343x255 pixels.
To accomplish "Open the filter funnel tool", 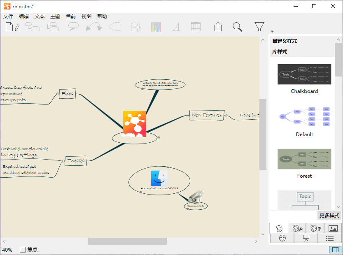I will 259,27.
